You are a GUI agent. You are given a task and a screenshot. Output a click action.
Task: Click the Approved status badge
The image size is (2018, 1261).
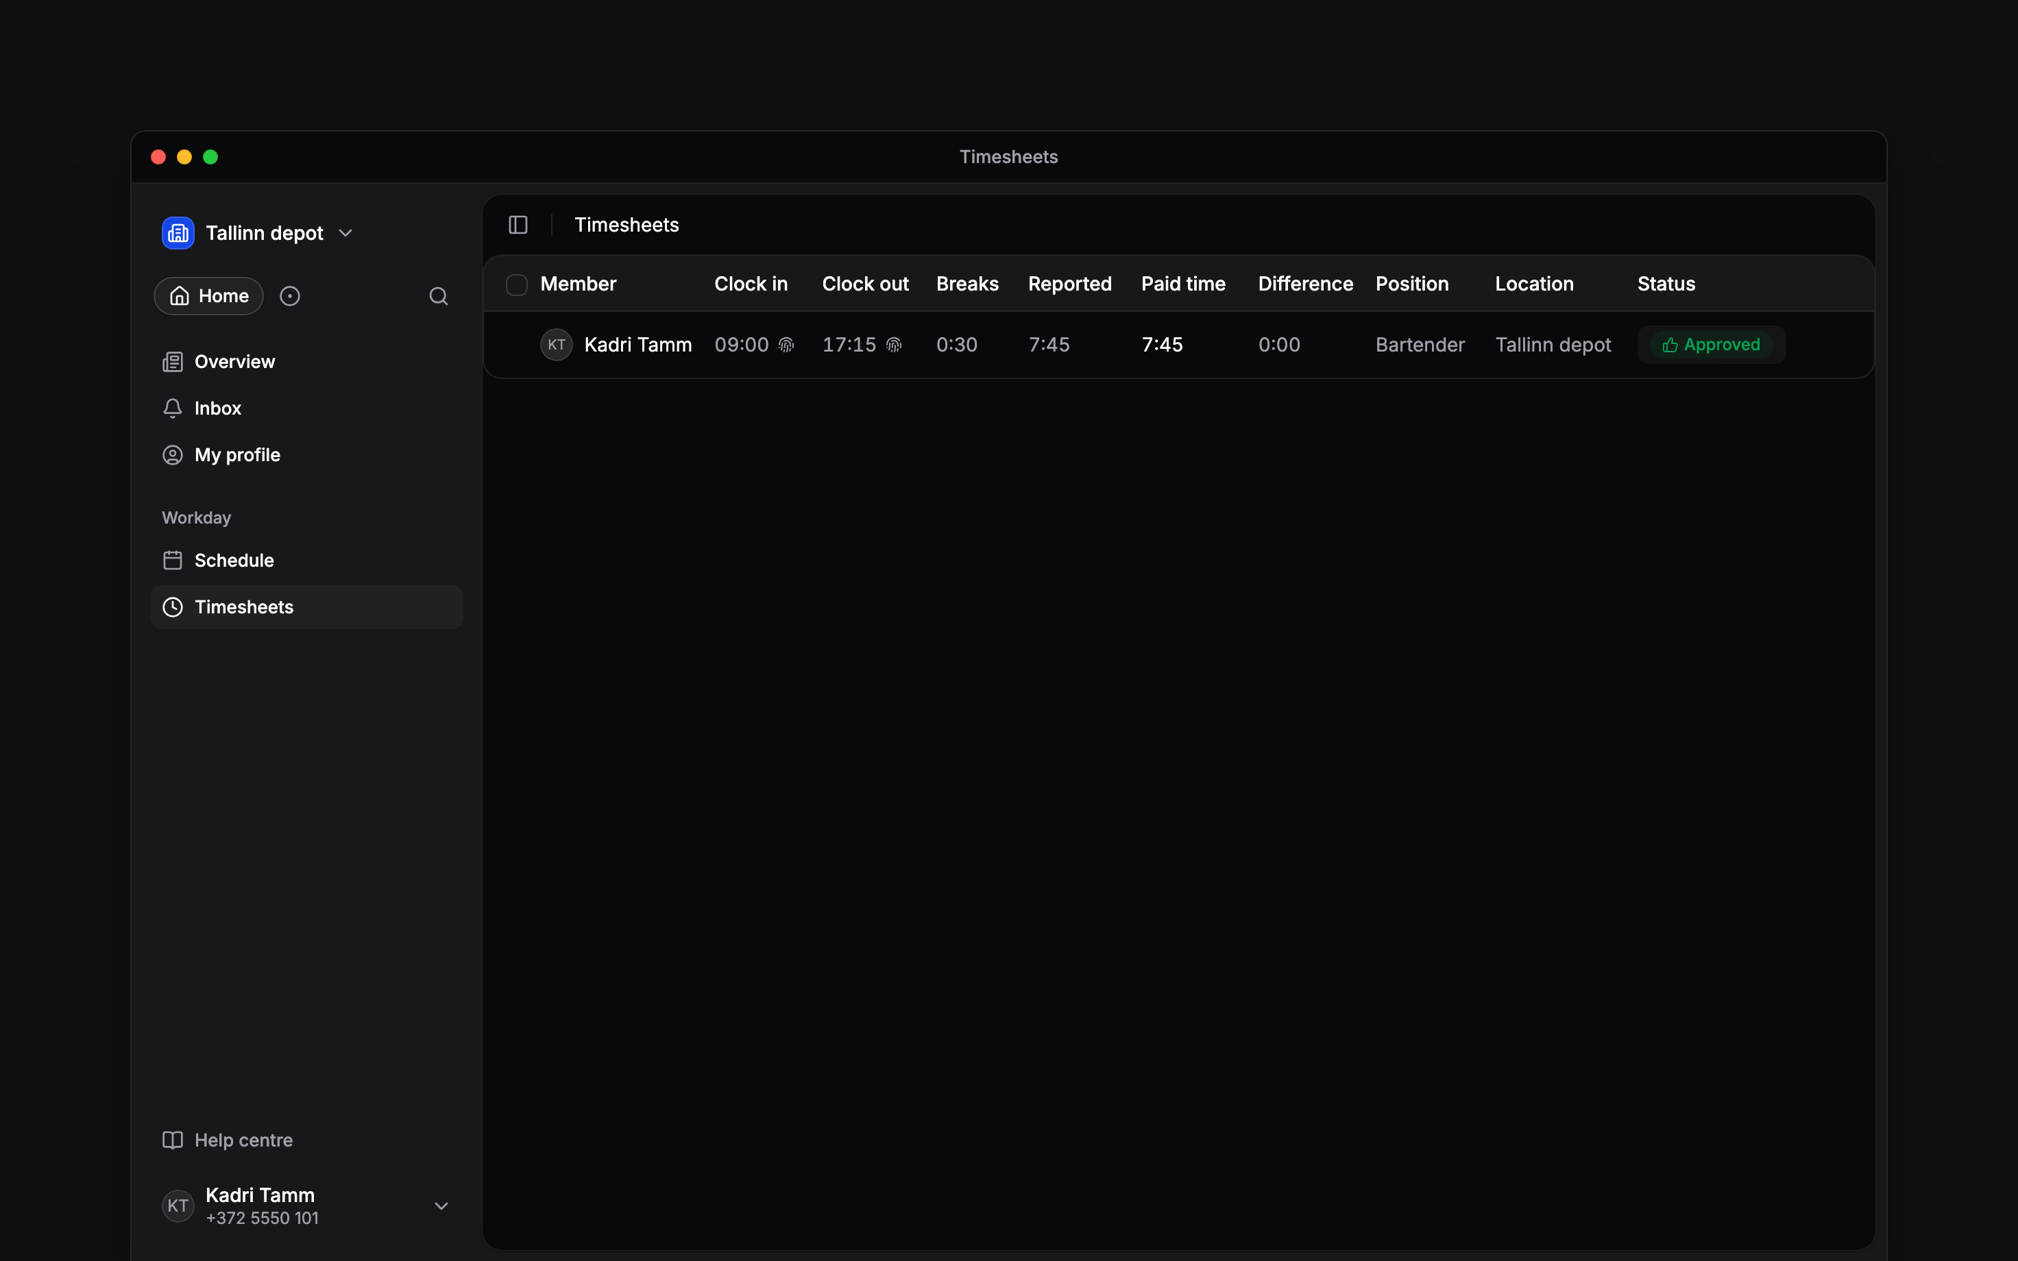[1711, 345]
